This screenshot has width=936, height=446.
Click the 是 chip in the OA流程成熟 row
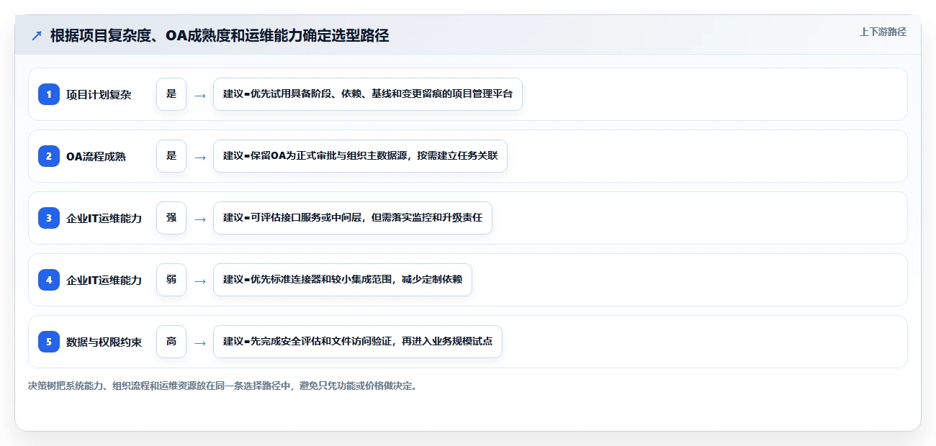tap(171, 156)
